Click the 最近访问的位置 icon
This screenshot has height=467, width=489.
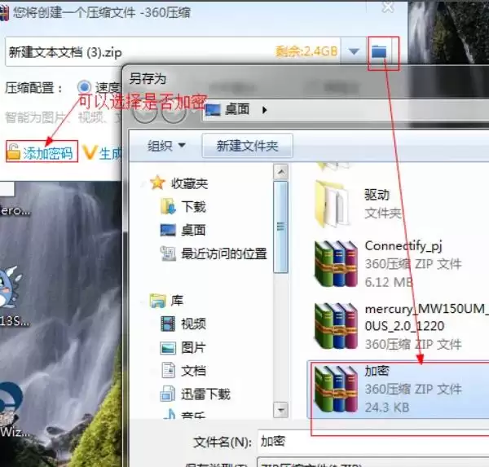[x=168, y=253]
